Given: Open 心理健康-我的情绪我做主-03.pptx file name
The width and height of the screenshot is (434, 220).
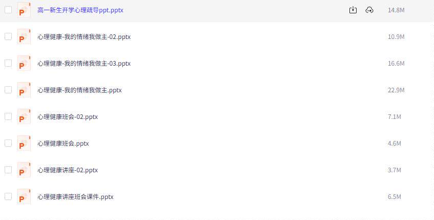Looking at the screenshot, I should pos(84,64).
